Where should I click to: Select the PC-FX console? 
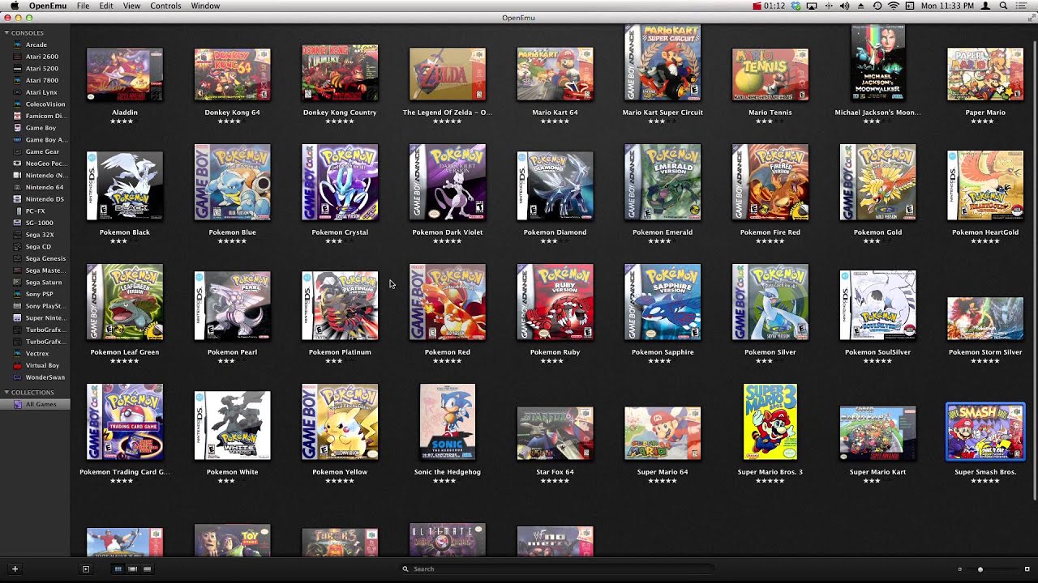pos(35,211)
